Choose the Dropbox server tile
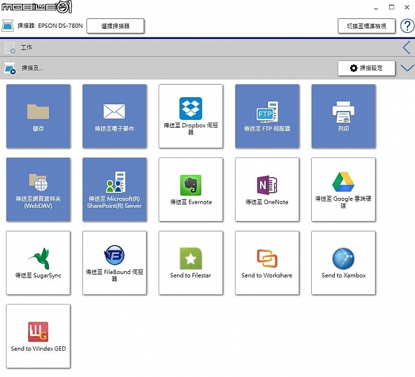Viewport: 415px width, 377px height. coord(191,116)
